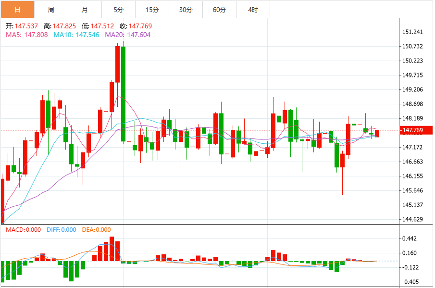Click the DEA:0.000 indicator label
The width and height of the screenshot is (435, 288).
[x=96, y=230]
